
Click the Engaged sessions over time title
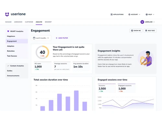pos(112,80)
